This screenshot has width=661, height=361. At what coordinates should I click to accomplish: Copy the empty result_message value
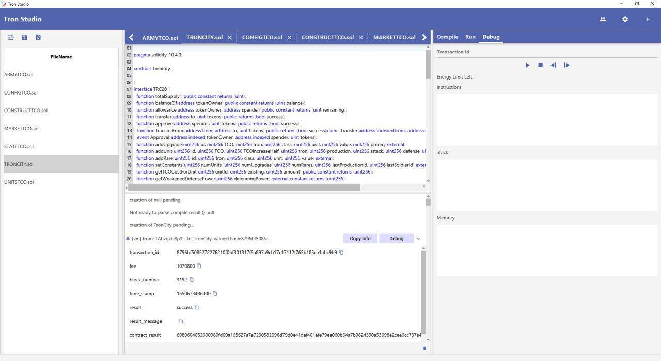[x=181, y=321]
